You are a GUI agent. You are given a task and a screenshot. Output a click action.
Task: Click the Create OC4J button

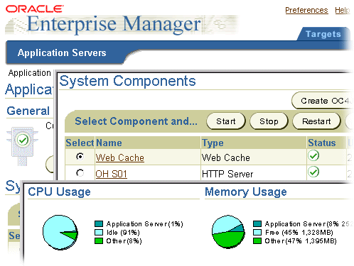pyautogui.click(x=322, y=101)
